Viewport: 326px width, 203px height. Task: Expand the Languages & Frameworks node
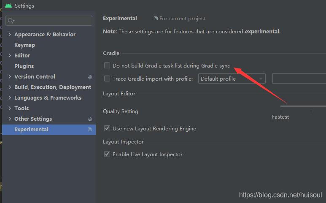(10, 98)
